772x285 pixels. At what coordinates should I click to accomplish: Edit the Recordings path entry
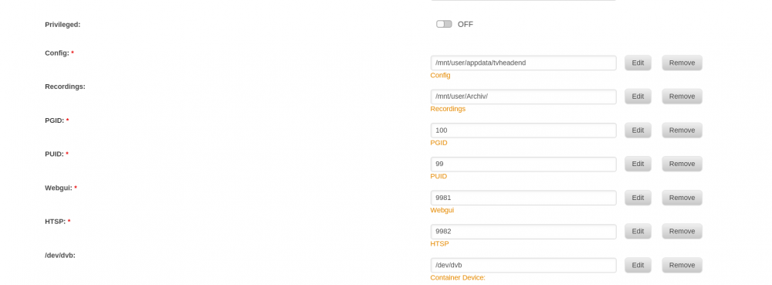638,97
